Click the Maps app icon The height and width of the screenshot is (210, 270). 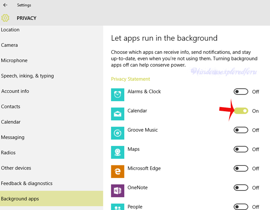click(117, 152)
